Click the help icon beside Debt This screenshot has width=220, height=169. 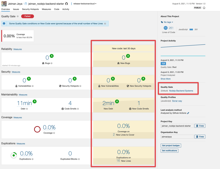[27, 109]
